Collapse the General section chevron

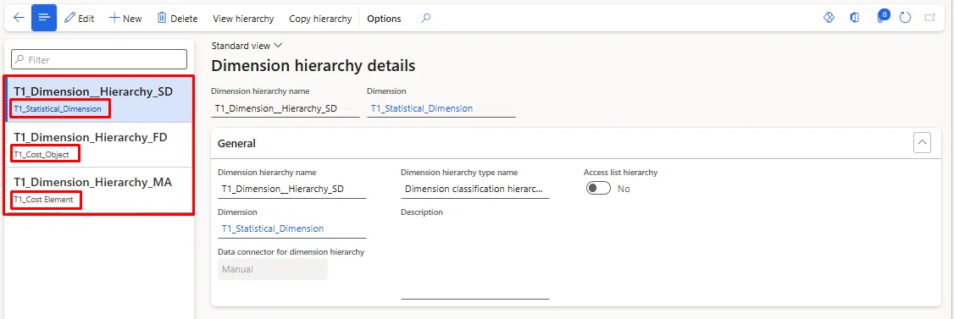(x=923, y=143)
